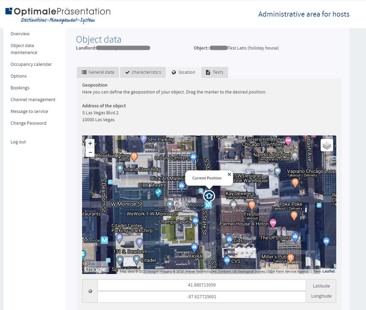Open the Leaflet attribution link
The image size is (366, 310).
point(328,271)
